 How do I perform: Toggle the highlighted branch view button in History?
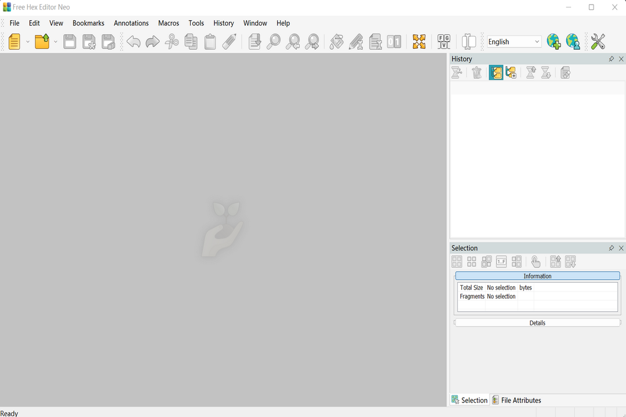(x=496, y=73)
